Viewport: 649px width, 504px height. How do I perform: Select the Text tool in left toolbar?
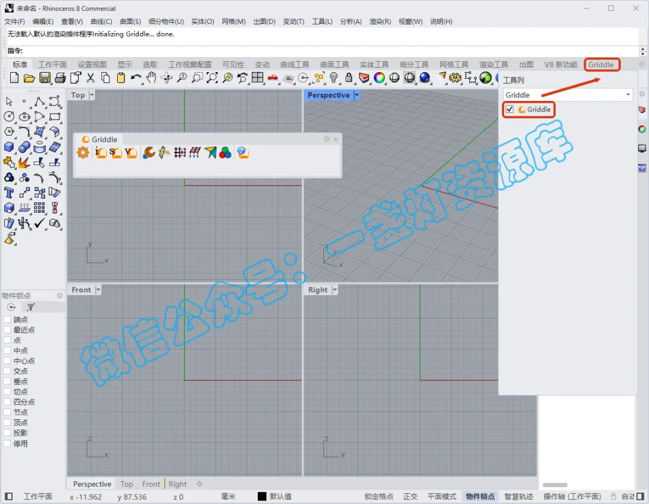(x=8, y=193)
